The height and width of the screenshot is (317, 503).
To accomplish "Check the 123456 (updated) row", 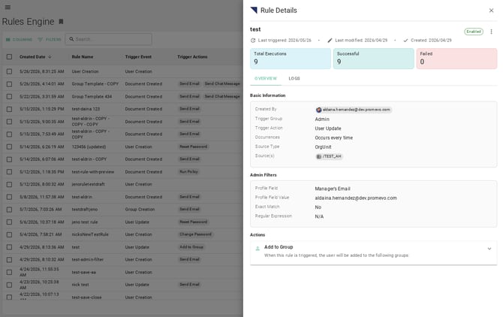I will click(x=9, y=146).
